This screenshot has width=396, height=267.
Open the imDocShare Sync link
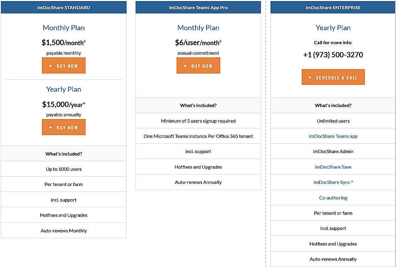coord(332,182)
